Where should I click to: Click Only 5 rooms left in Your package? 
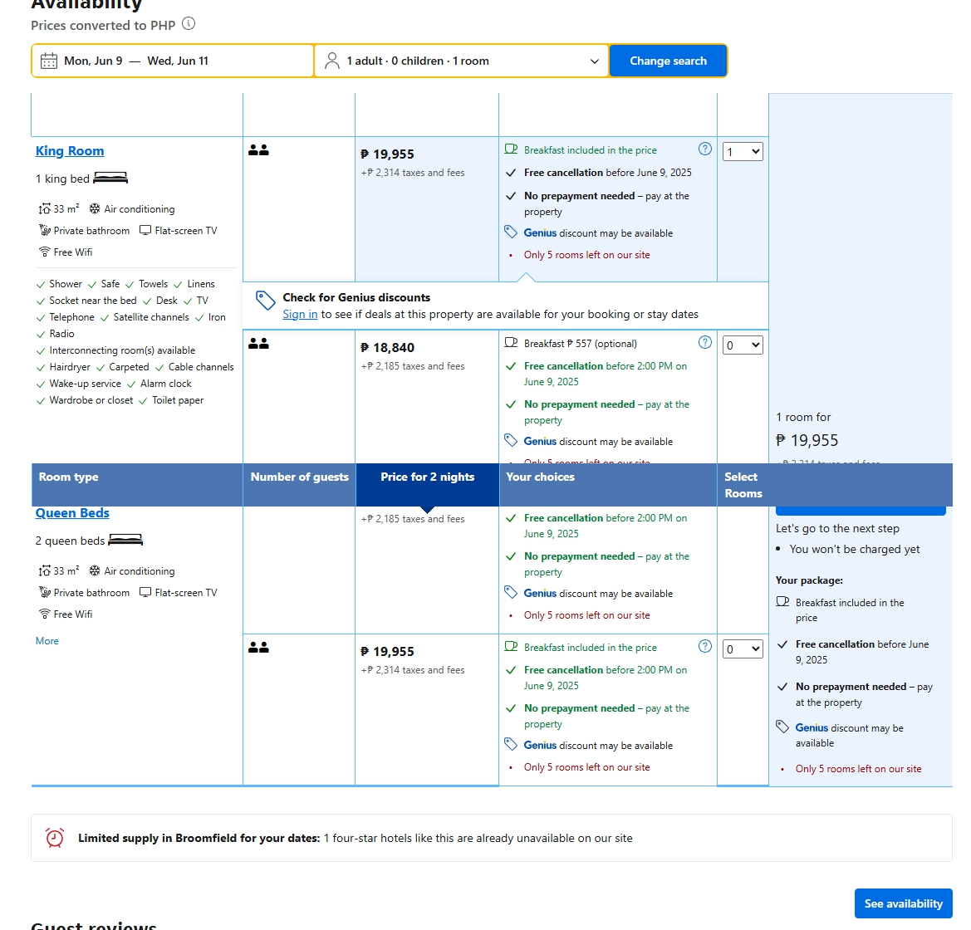point(858,769)
